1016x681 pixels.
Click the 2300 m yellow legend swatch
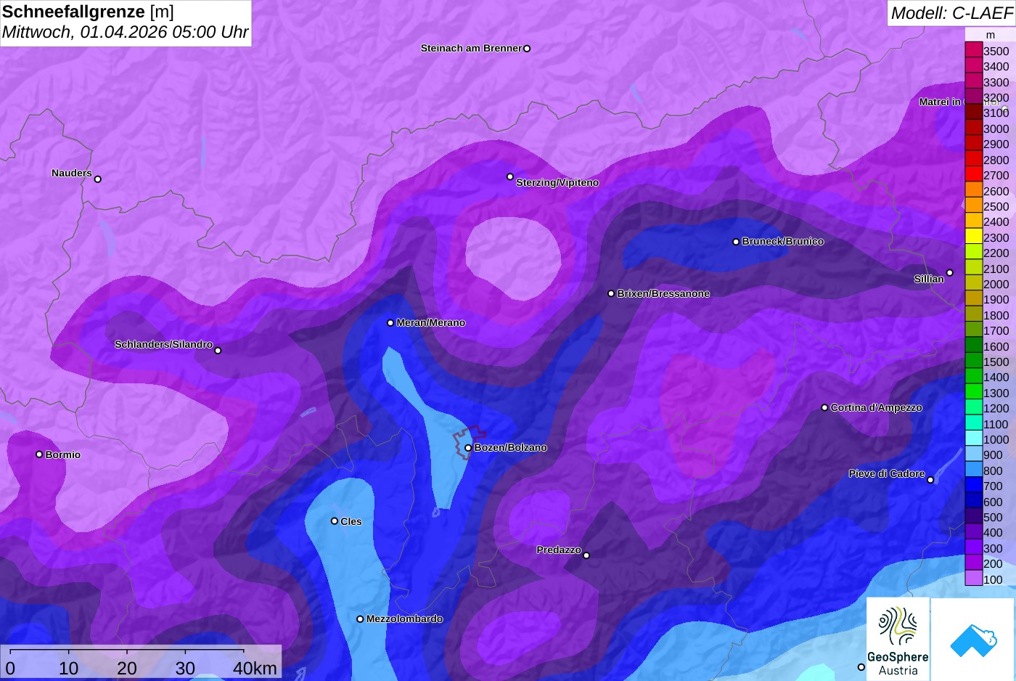[974, 237]
